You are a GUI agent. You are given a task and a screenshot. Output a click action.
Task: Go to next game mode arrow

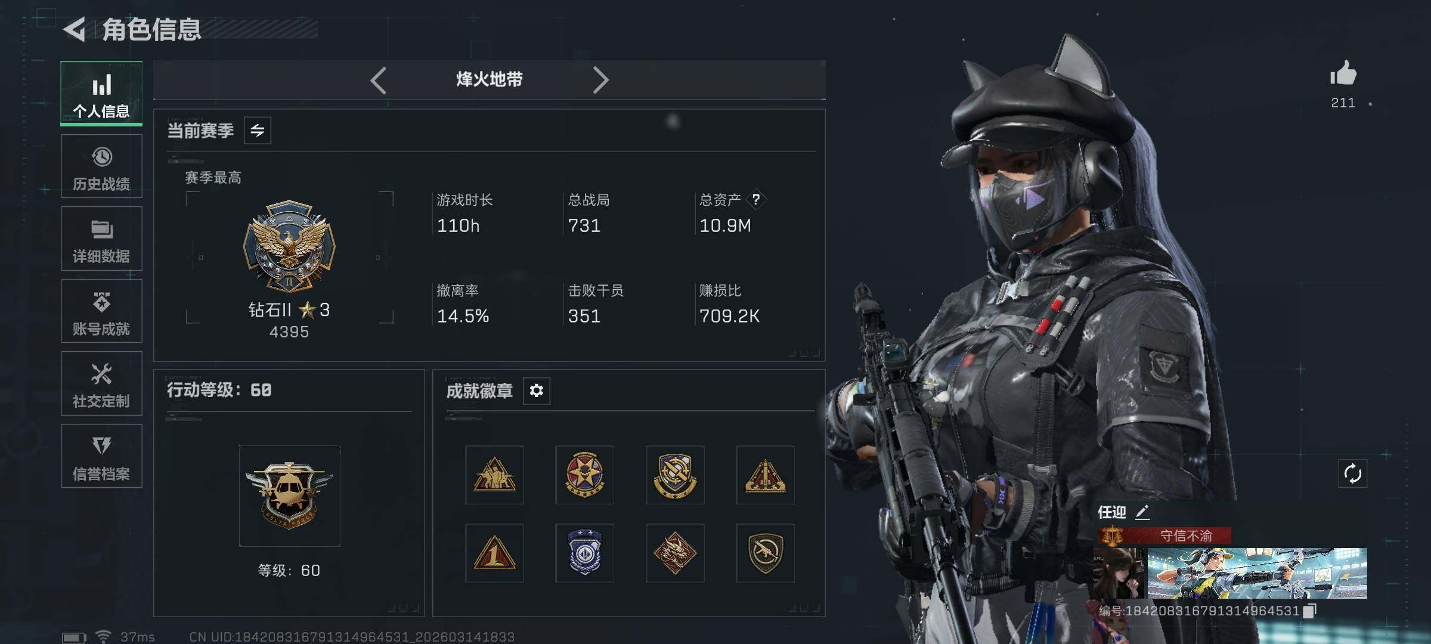click(x=600, y=80)
